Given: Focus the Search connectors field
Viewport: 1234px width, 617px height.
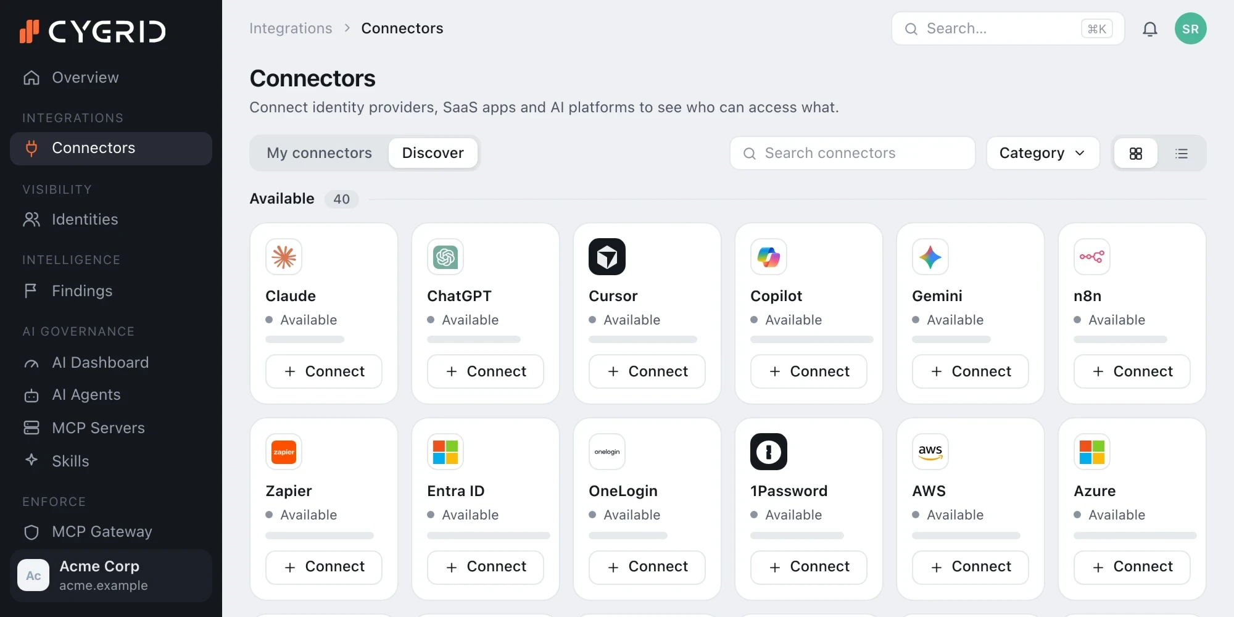Looking at the screenshot, I should (853, 153).
